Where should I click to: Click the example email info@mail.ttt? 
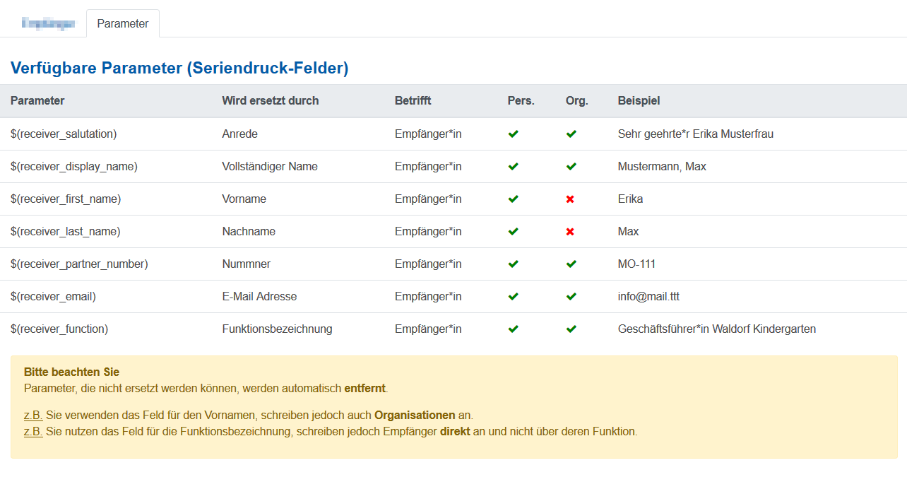coord(648,297)
